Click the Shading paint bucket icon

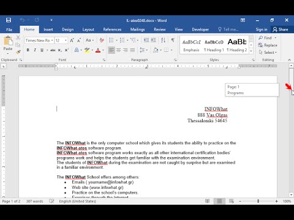(x=156, y=50)
